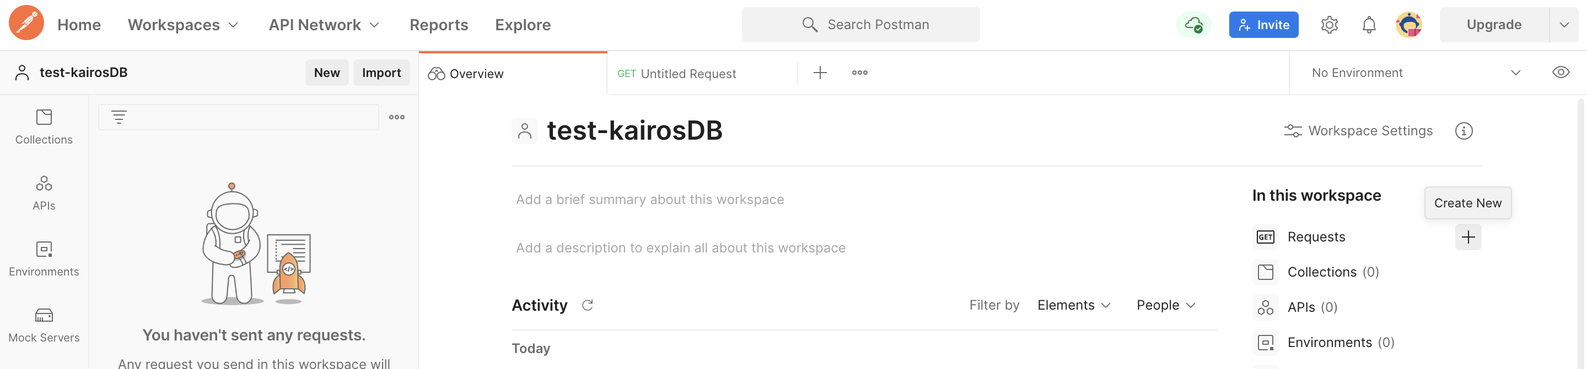Screen dimensions: 1587x369
Task: Expand the Workspaces dropdown
Action: point(183,25)
